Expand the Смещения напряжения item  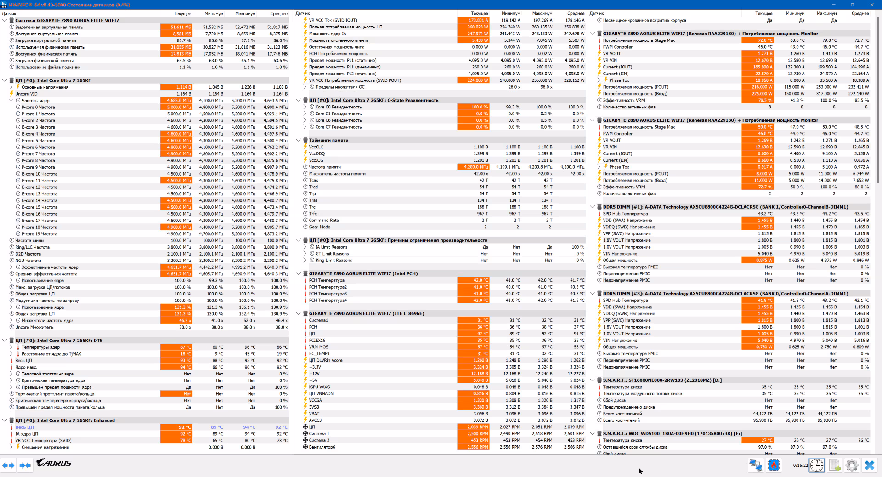click(11, 447)
